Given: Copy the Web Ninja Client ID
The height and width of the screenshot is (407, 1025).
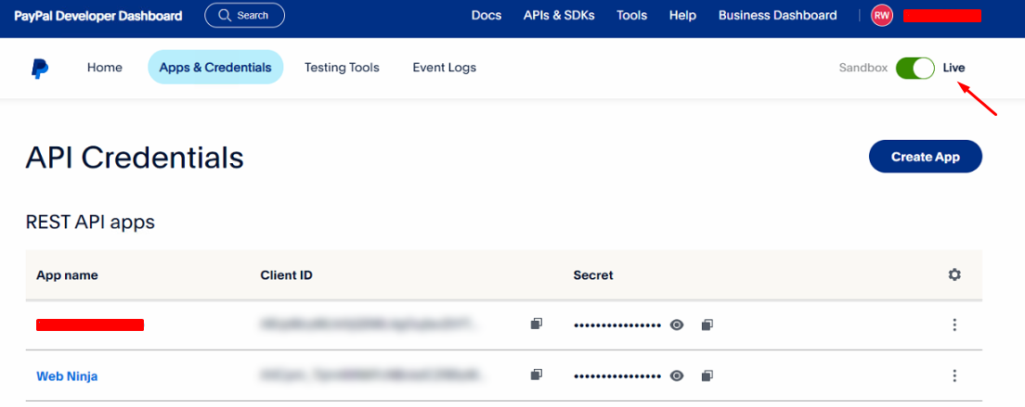Looking at the screenshot, I should point(536,375).
